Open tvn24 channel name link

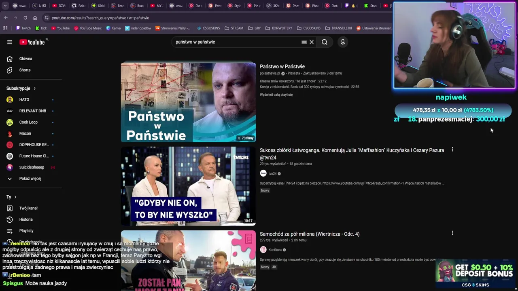click(x=272, y=174)
